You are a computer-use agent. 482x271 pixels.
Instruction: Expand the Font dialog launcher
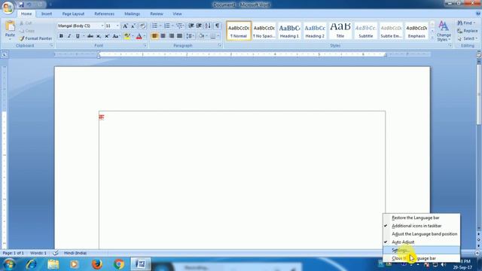[145, 45]
